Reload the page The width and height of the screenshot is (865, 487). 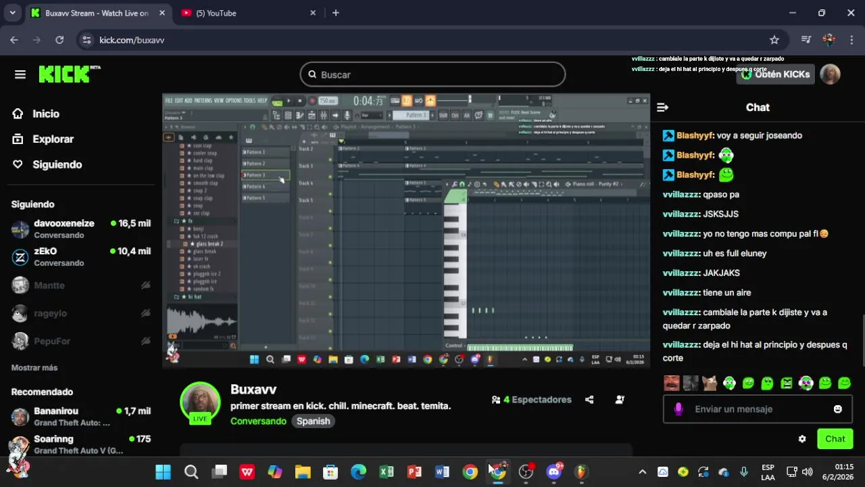[59, 40]
